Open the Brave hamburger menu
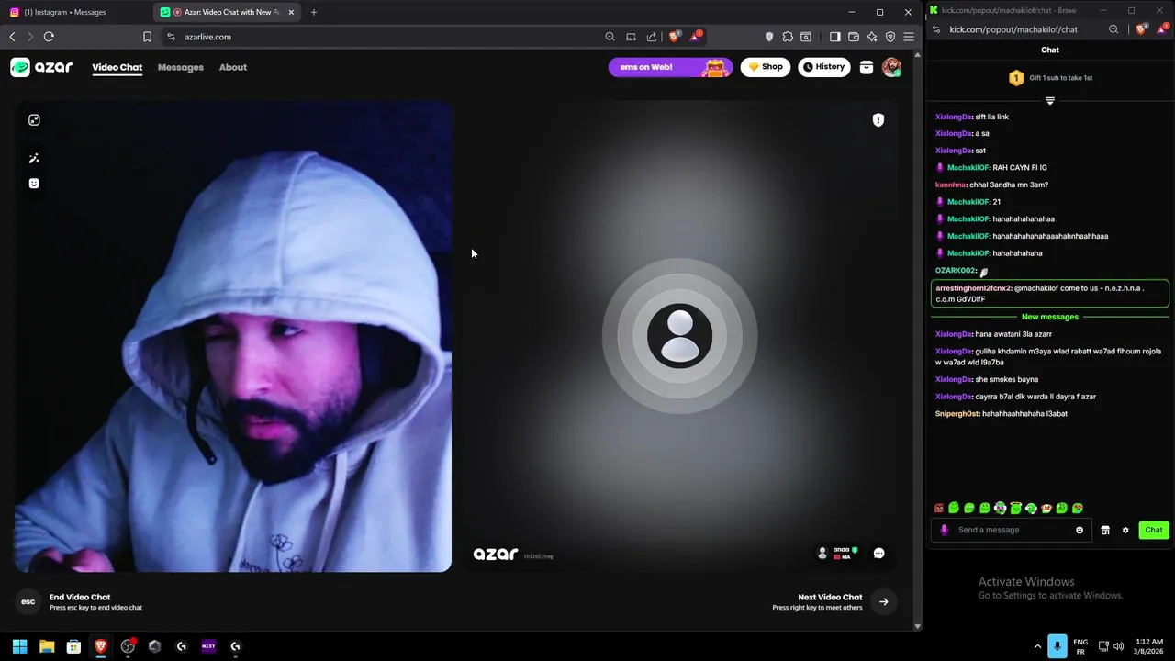This screenshot has width=1175, height=661. pyautogui.click(x=909, y=37)
